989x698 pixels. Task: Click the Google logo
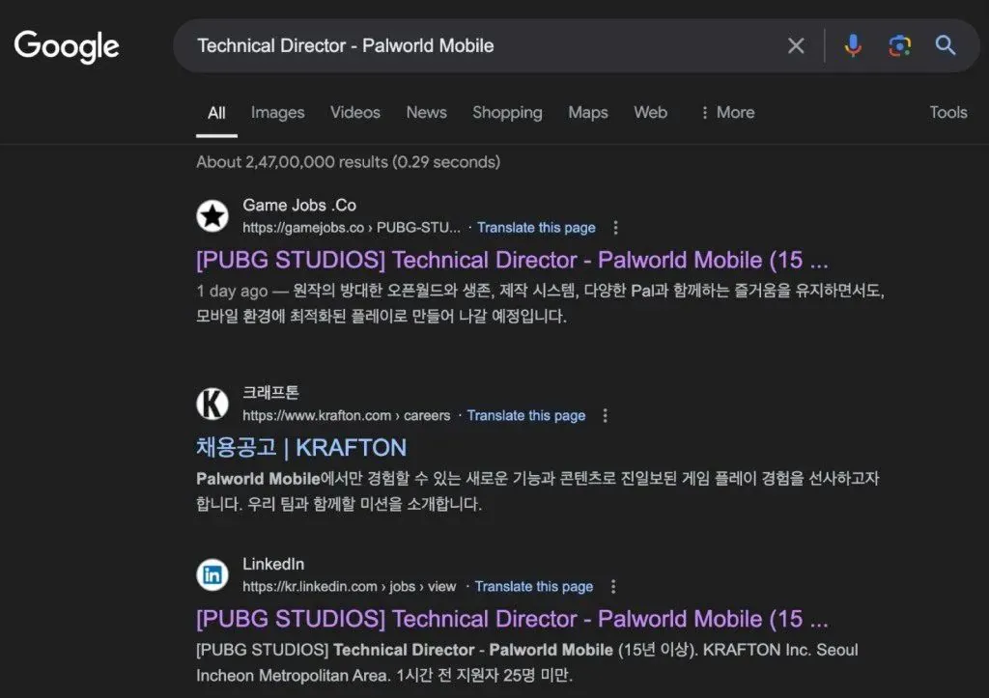(67, 46)
